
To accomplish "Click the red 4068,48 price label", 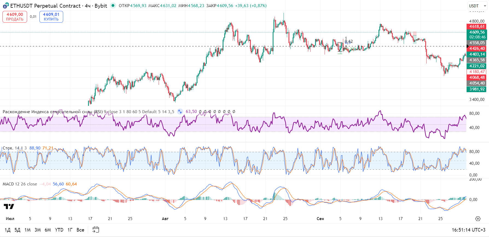I will (x=477, y=77).
